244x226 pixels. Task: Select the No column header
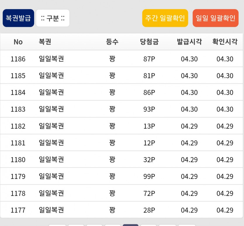18,42
